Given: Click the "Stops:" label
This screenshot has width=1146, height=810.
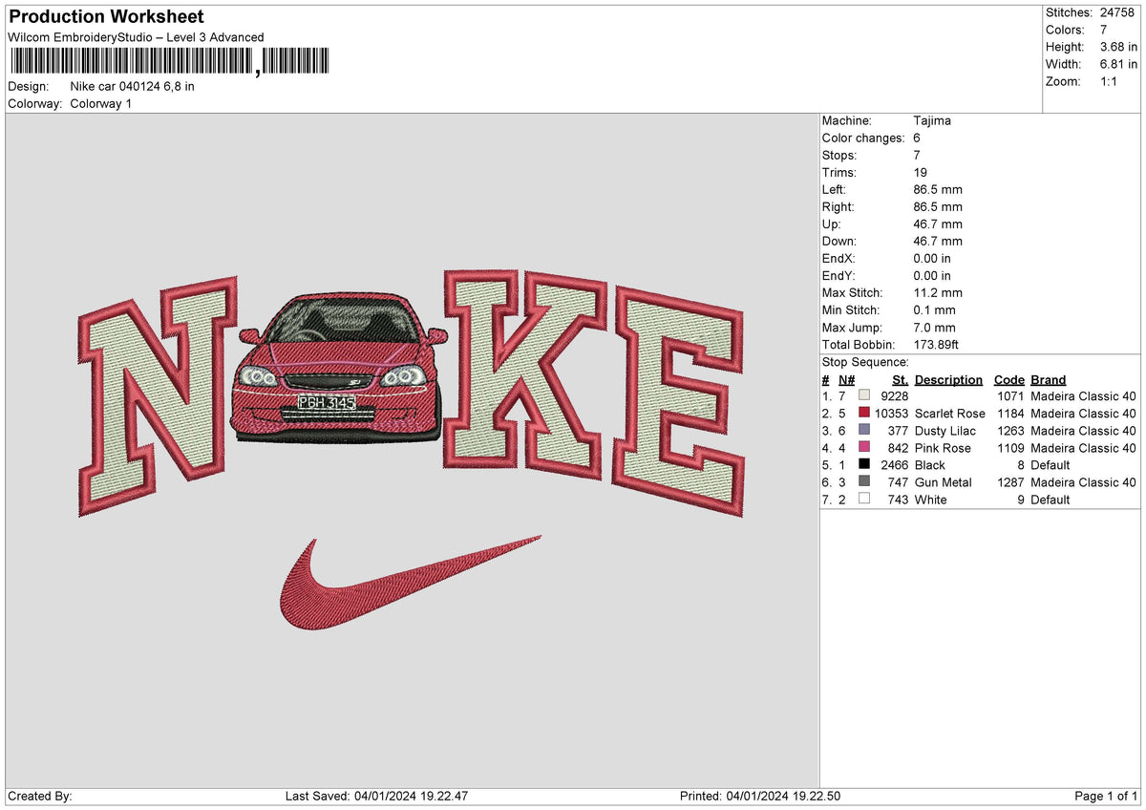Looking at the screenshot, I should point(839,155).
